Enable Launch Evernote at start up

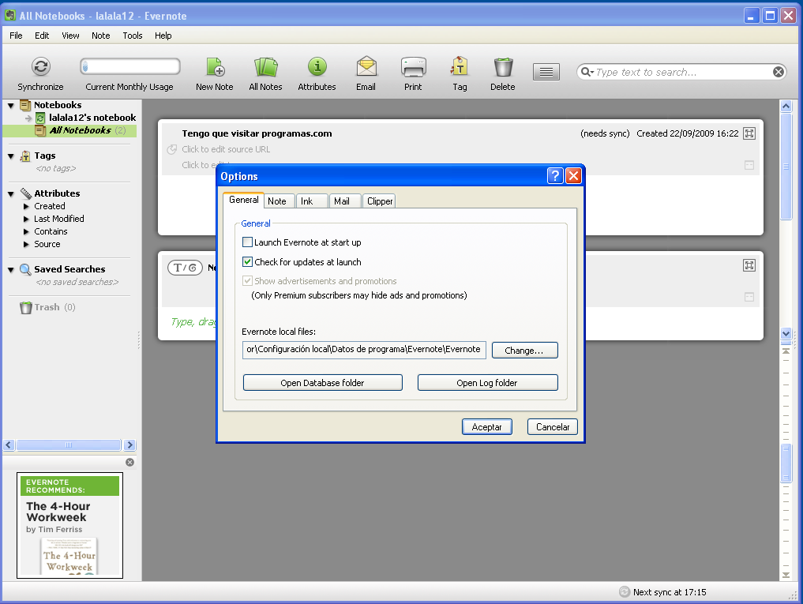click(x=247, y=242)
